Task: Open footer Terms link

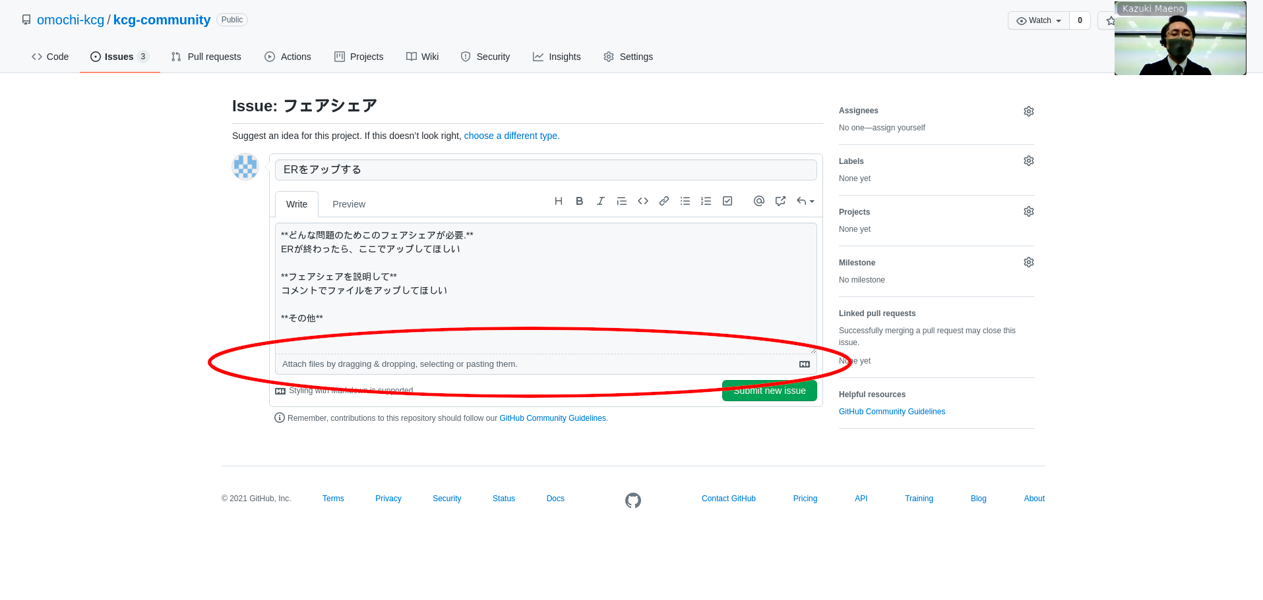Action: 333,499
